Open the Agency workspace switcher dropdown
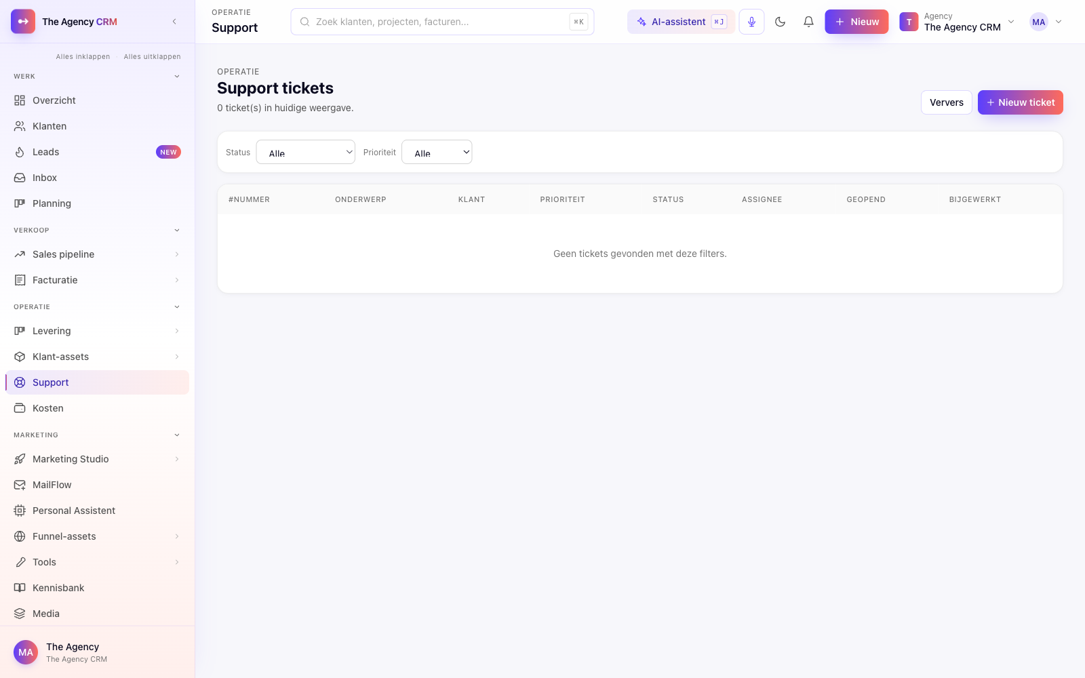This screenshot has width=1085, height=678. point(958,22)
